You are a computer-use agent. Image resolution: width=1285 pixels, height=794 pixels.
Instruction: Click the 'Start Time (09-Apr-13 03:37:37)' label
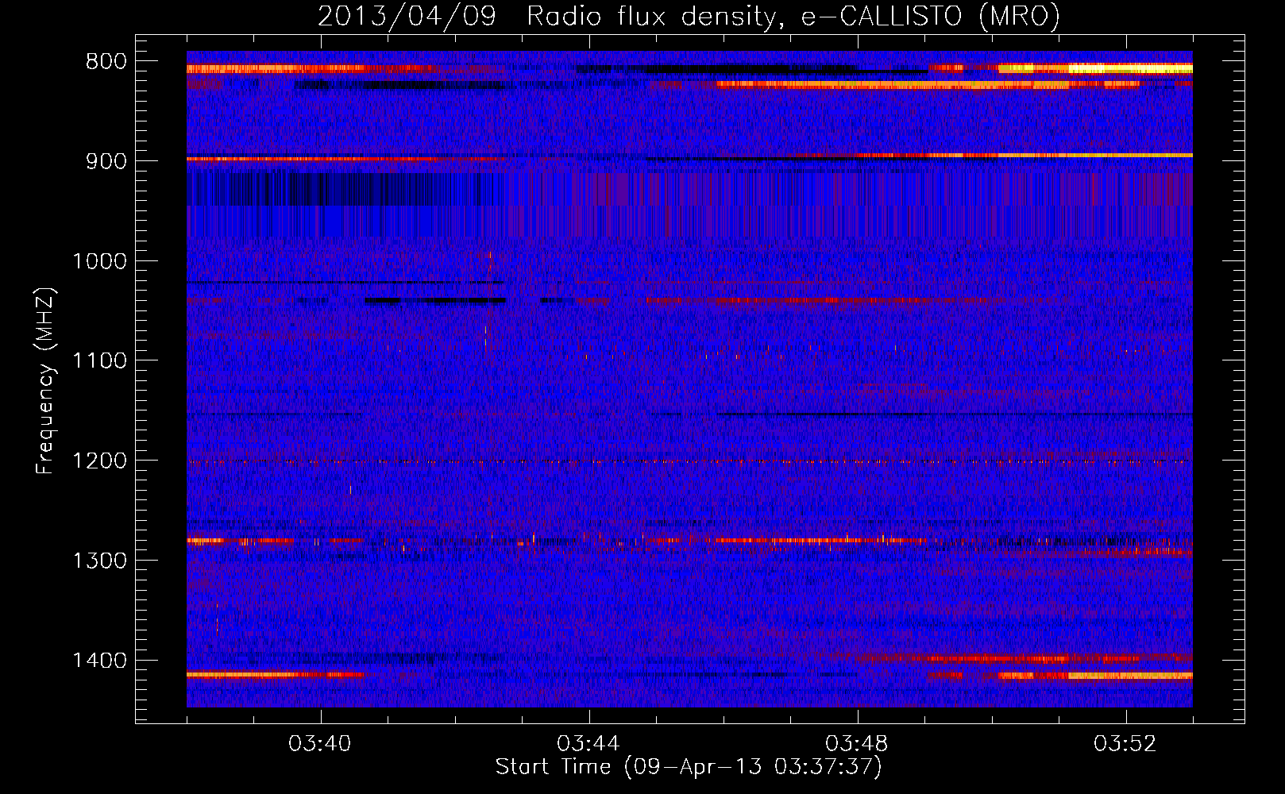pos(689,767)
